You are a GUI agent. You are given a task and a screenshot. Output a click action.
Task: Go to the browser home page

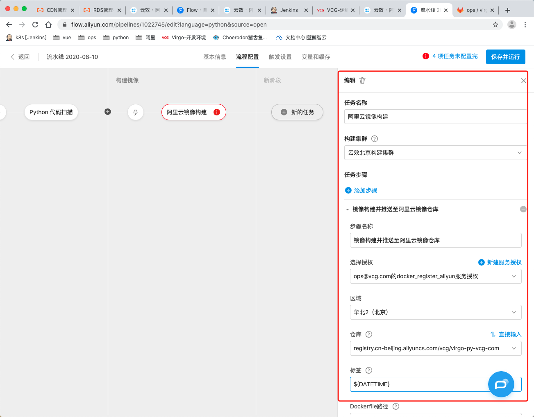[x=48, y=25]
